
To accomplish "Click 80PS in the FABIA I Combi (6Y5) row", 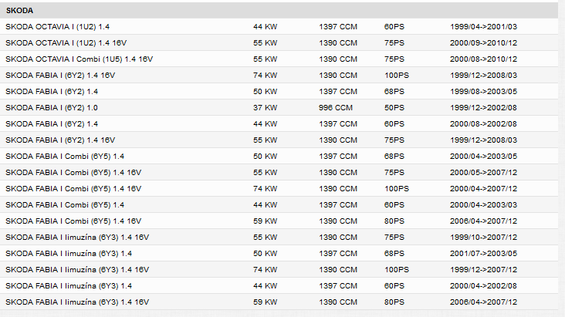I will pos(394,221).
